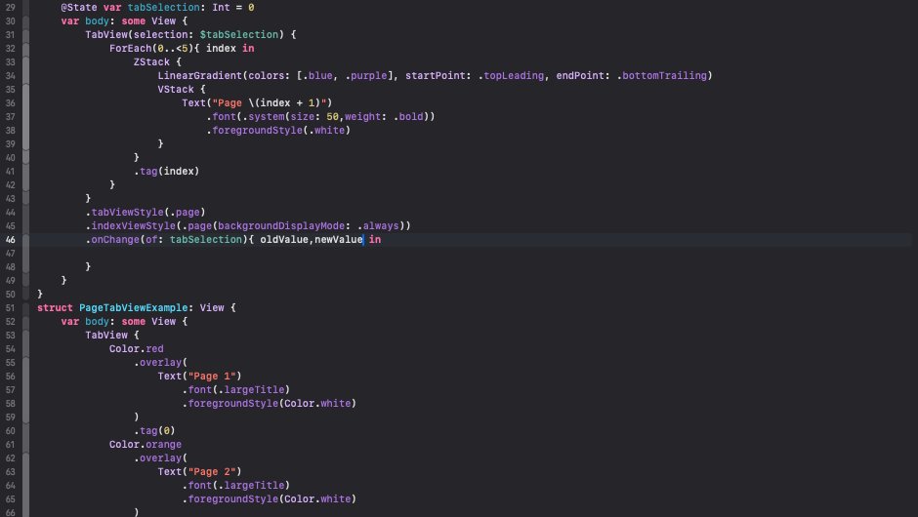Click Color.white on line 58
Image resolution: width=918 pixels, height=517 pixels.
tap(317, 404)
